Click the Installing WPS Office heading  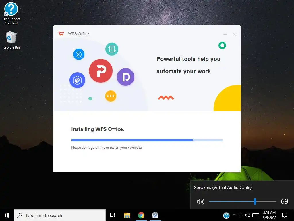[x=98, y=129]
